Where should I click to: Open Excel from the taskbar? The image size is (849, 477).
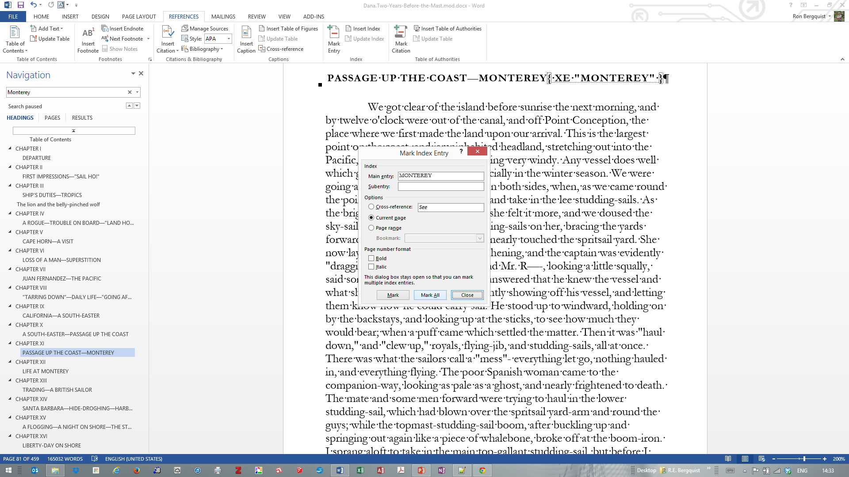[360, 470]
